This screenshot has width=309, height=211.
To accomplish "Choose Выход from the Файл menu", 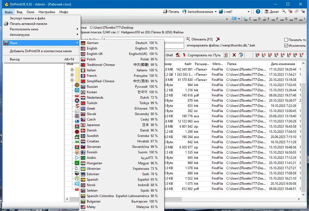I will point(42,59).
